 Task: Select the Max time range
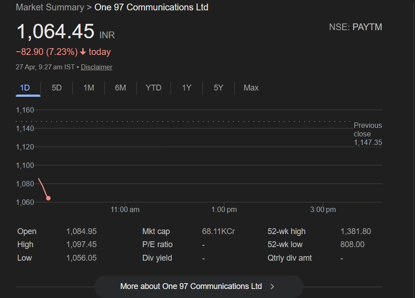pyautogui.click(x=251, y=88)
